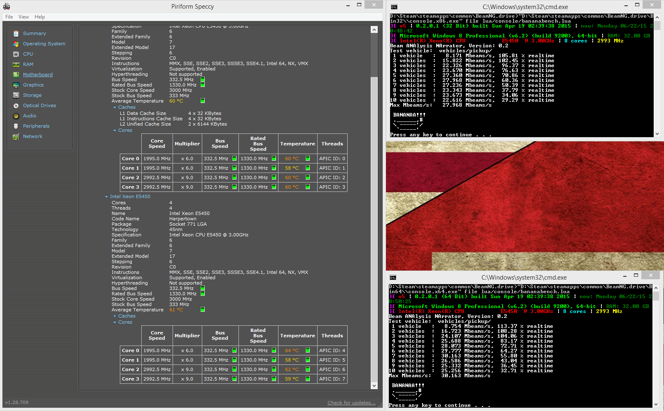Click the Graphics monitor icon
664x411 pixels.
tap(16, 85)
